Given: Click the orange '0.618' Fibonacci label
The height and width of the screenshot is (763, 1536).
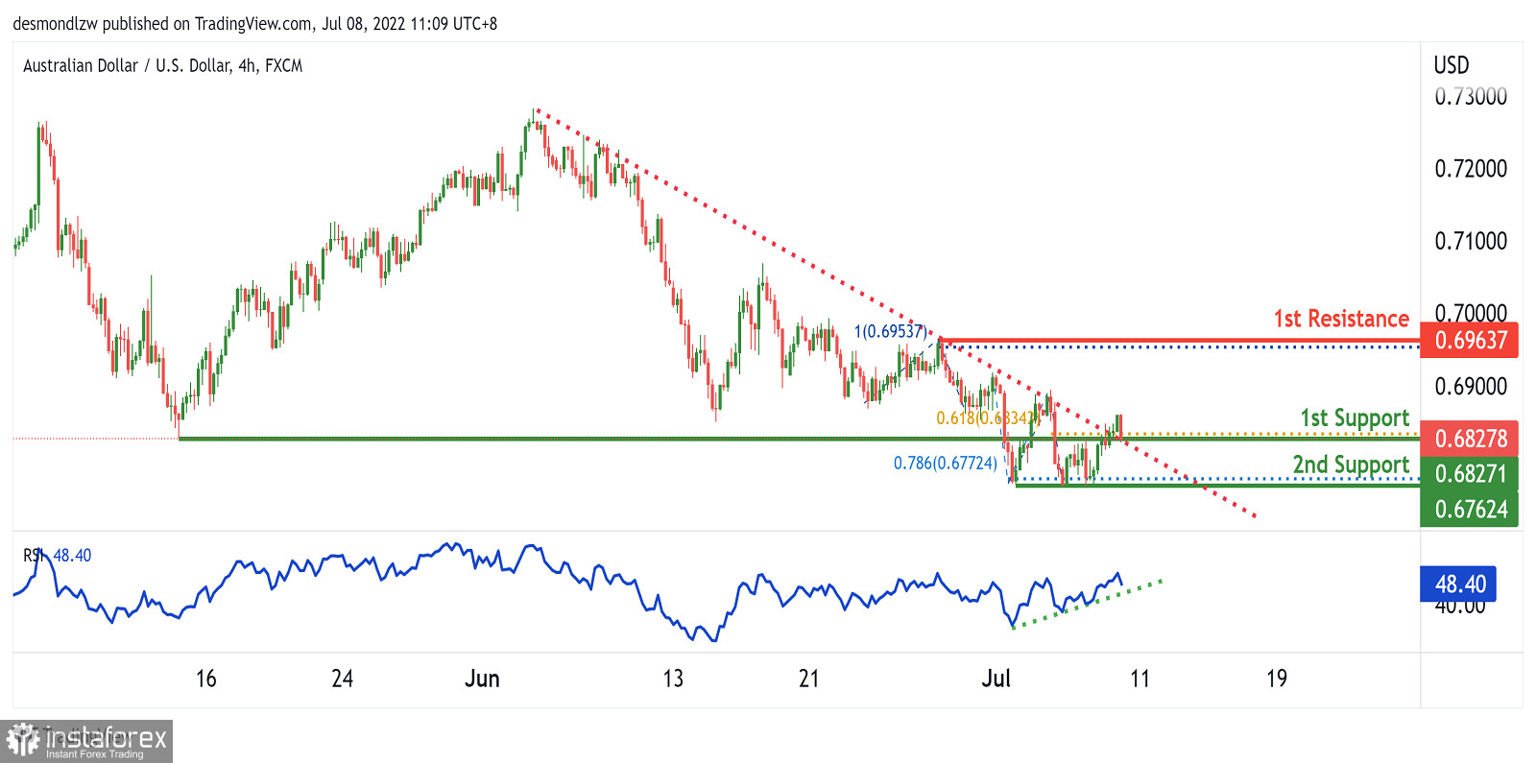Looking at the screenshot, I should 988,417.
